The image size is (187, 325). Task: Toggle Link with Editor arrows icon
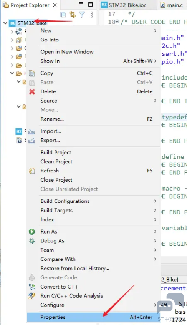point(73,14)
